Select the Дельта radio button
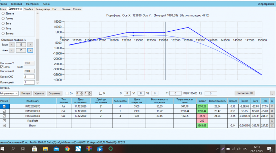 (3, 13)
